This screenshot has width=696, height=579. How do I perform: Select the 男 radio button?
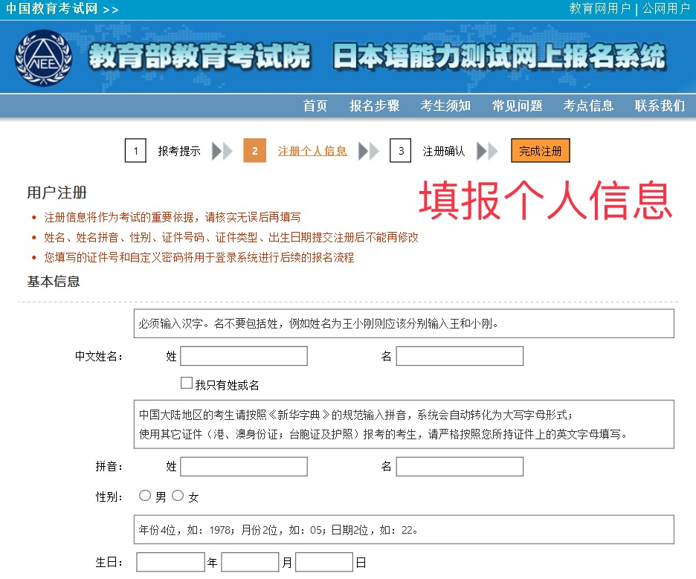[145, 496]
